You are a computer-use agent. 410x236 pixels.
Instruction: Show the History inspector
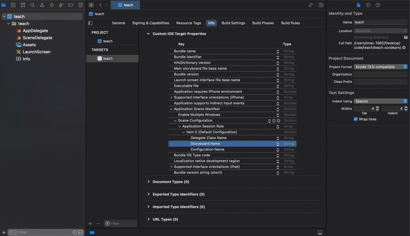368,5
